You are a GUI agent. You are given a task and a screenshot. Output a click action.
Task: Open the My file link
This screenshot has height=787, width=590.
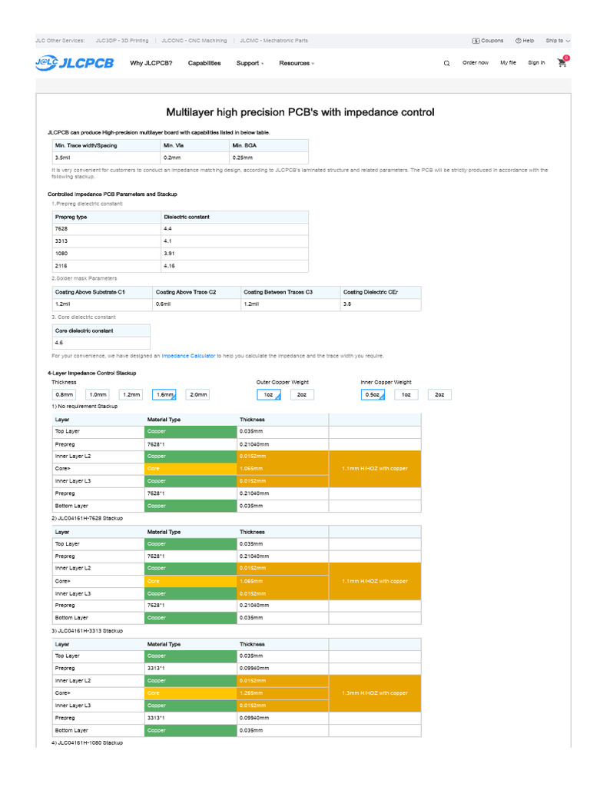click(x=508, y=63)
